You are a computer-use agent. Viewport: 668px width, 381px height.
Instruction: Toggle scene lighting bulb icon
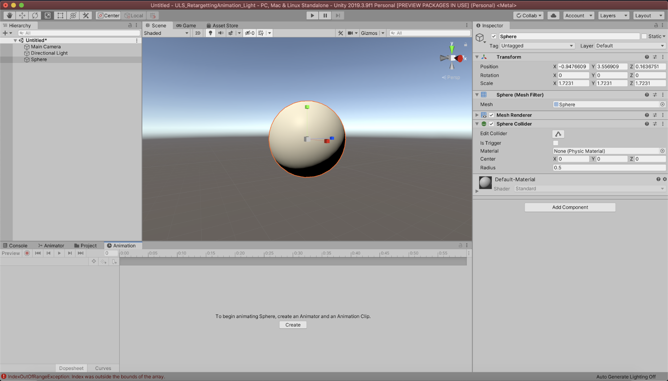pos(210,33)
